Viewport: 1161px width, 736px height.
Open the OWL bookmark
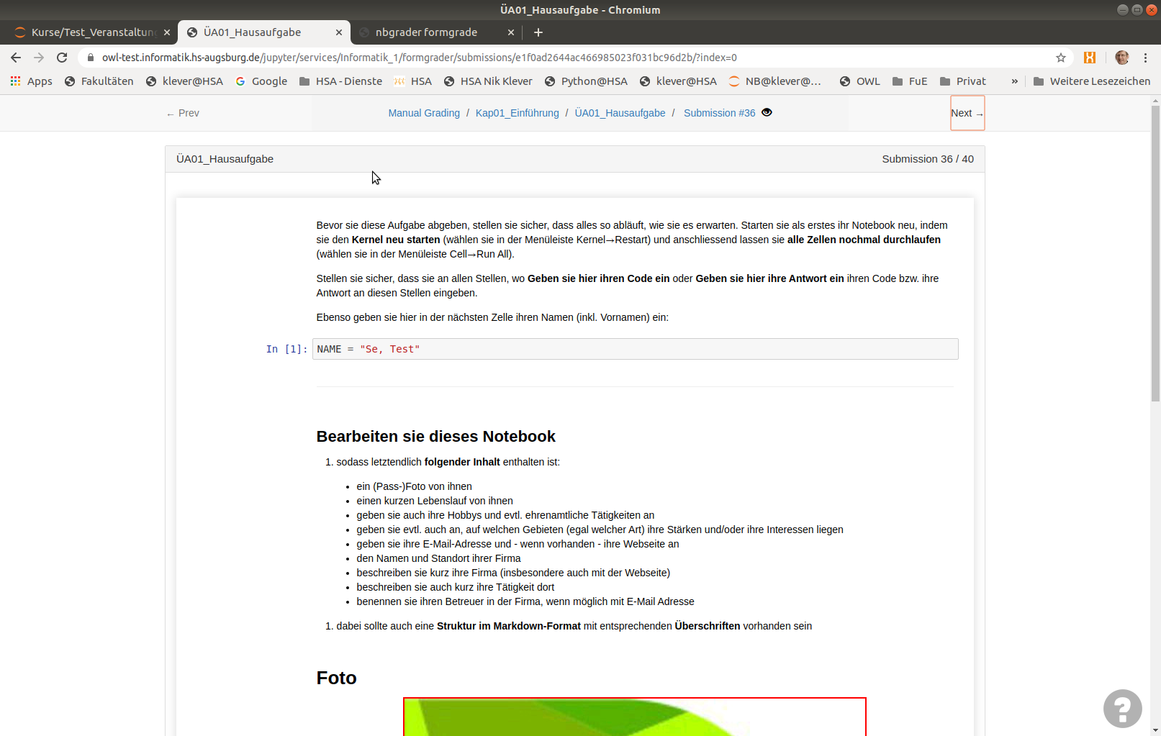pos(860,81)
